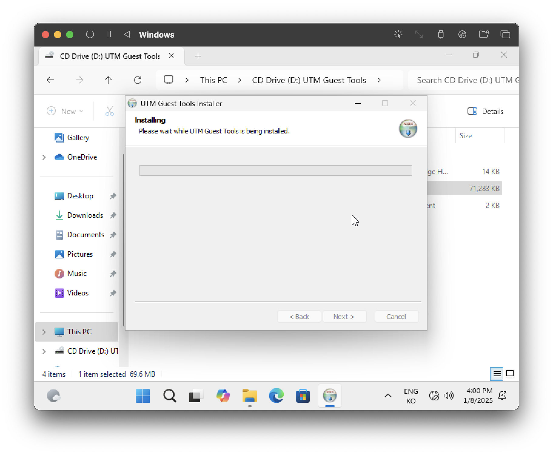Open Microsoft Store from taskbar
553x455 pixels.
(x=303, y=396)
